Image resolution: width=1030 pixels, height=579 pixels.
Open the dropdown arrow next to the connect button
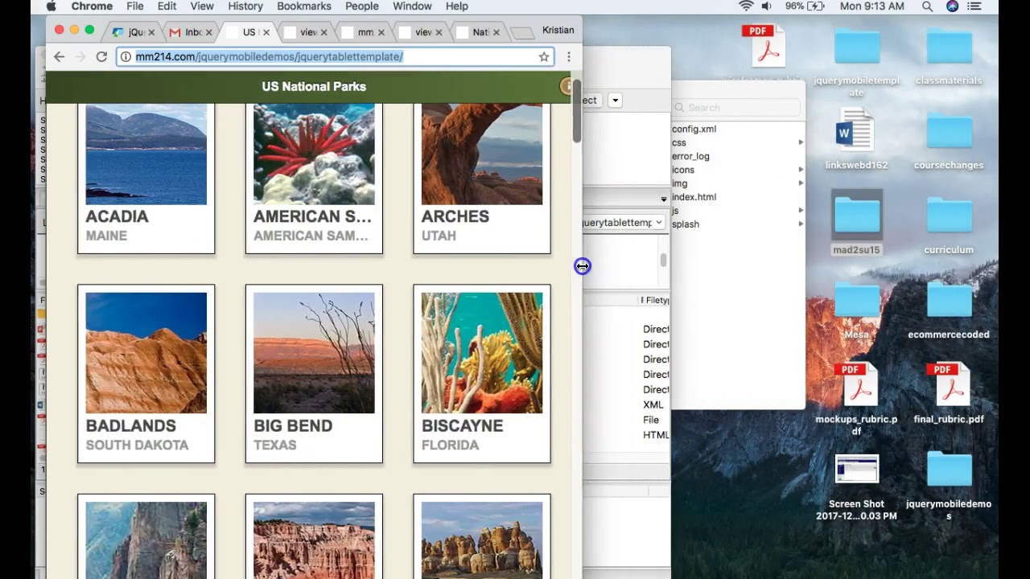coord(615,101)
